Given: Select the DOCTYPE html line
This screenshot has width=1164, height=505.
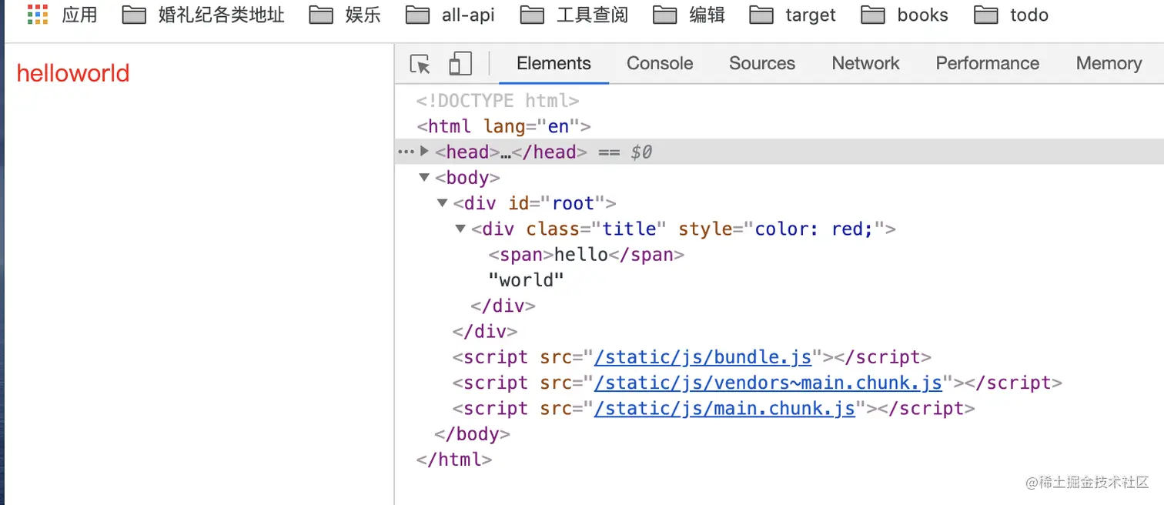Looking at the screenshot, I should pyautogui.click(x=497, y=101).
